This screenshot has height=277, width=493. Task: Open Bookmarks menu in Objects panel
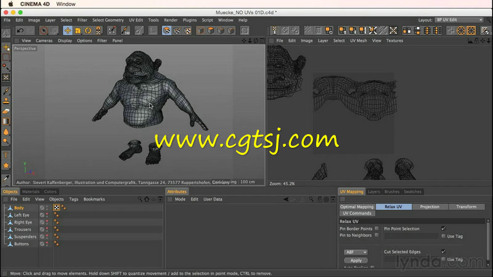(94, 199)
